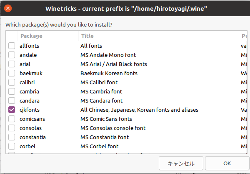This screenshot has height=174, width=250.
Task: Check the cambria package checkbox
Action: tap(12, 91)
